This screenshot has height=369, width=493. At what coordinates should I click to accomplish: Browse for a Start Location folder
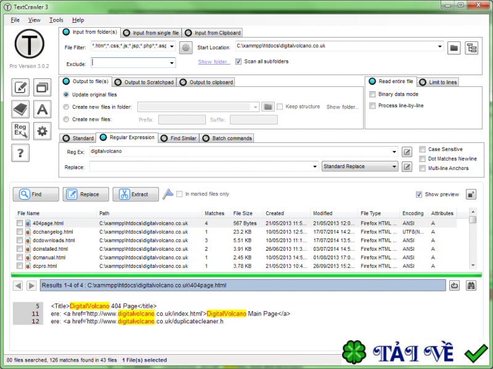454,46
